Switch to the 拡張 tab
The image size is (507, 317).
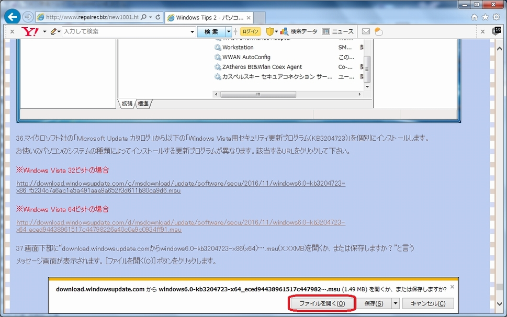pos(127,104)
